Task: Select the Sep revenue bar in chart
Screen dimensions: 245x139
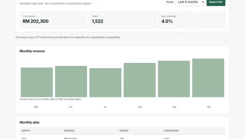Action: click(174, 79)
